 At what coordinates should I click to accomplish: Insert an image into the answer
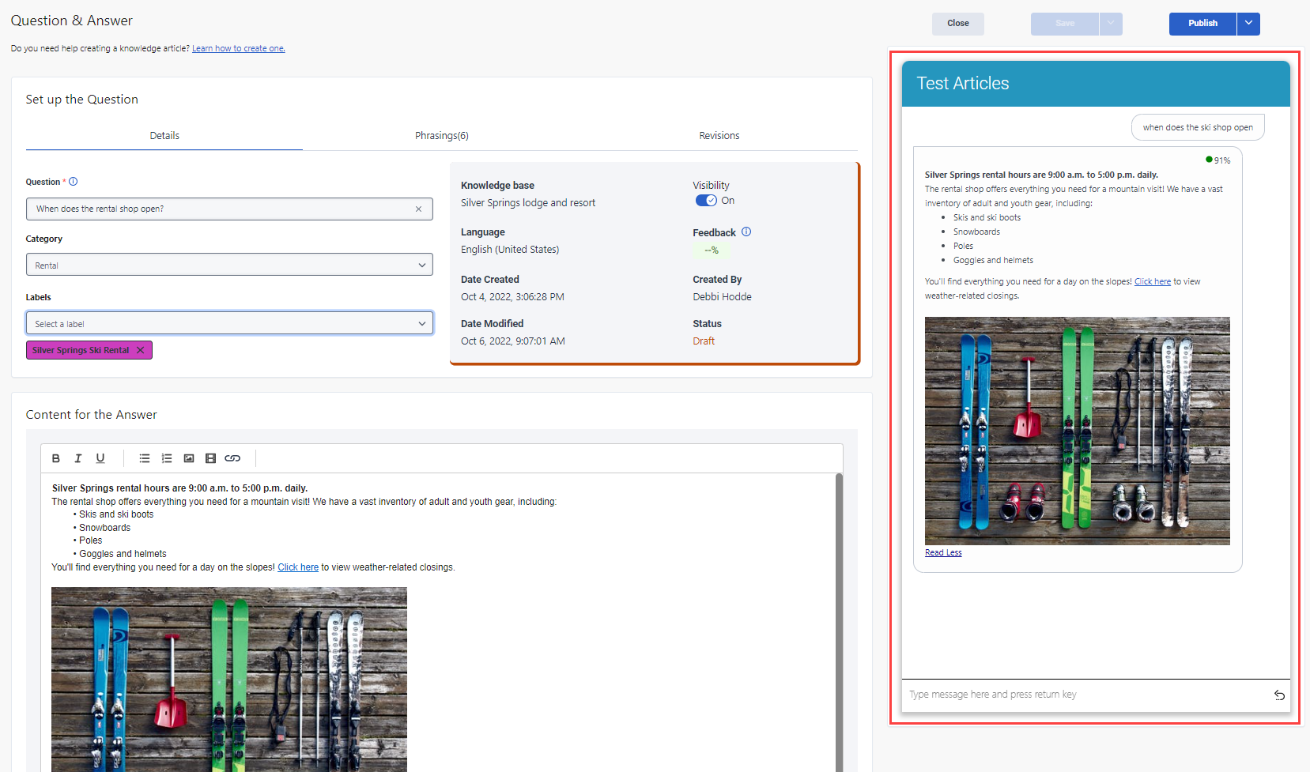click(188, 458)
